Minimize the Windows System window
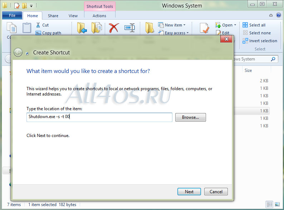The image size is (284, 210). tap(253, 4)
